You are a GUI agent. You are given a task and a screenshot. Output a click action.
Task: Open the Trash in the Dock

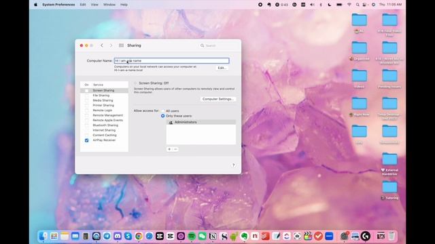[391, 236]
